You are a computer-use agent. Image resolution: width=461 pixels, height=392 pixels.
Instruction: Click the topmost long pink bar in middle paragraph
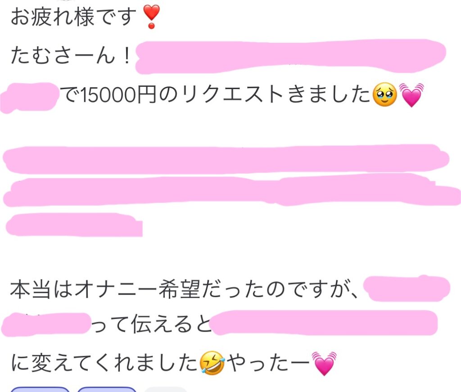pyautogui.click(x=226, y=159)
